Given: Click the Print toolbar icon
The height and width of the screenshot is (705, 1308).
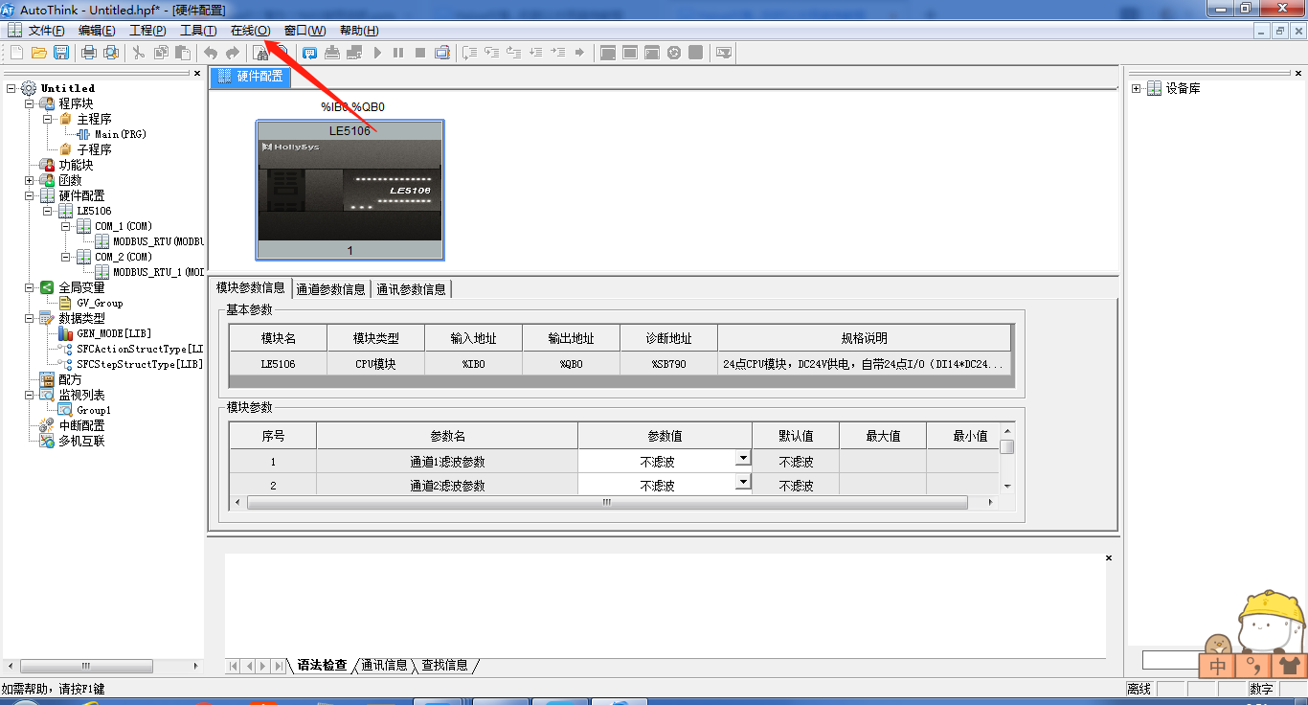Looking at the screenshot, I should (89, 53).
